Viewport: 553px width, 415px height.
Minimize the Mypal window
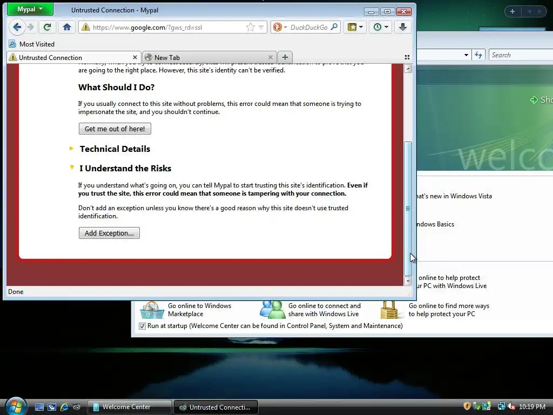coord(371,12)
